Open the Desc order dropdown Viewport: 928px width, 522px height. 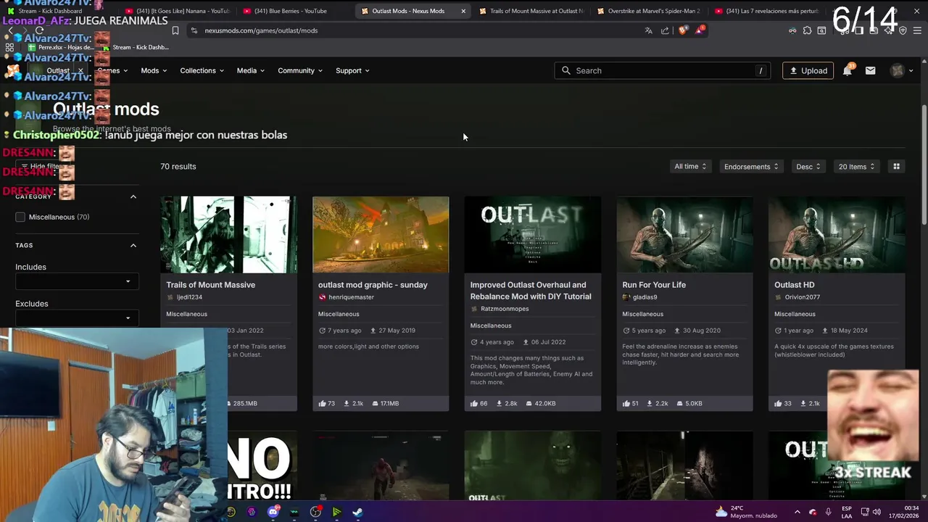pyautogui.click(x=808, y=166)
